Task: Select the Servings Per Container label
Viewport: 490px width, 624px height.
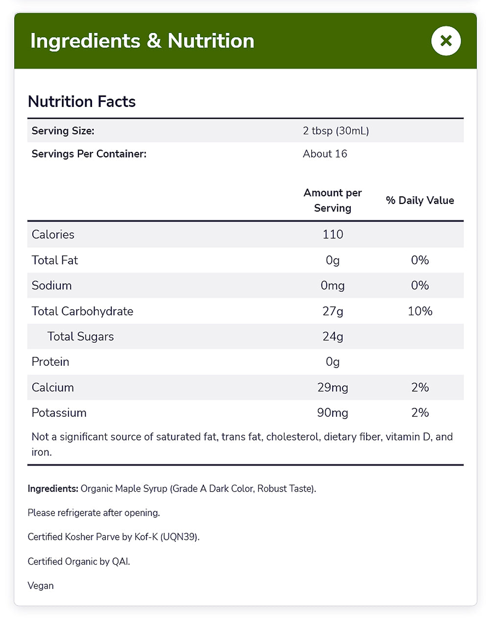Action: (x=89, y=154)
